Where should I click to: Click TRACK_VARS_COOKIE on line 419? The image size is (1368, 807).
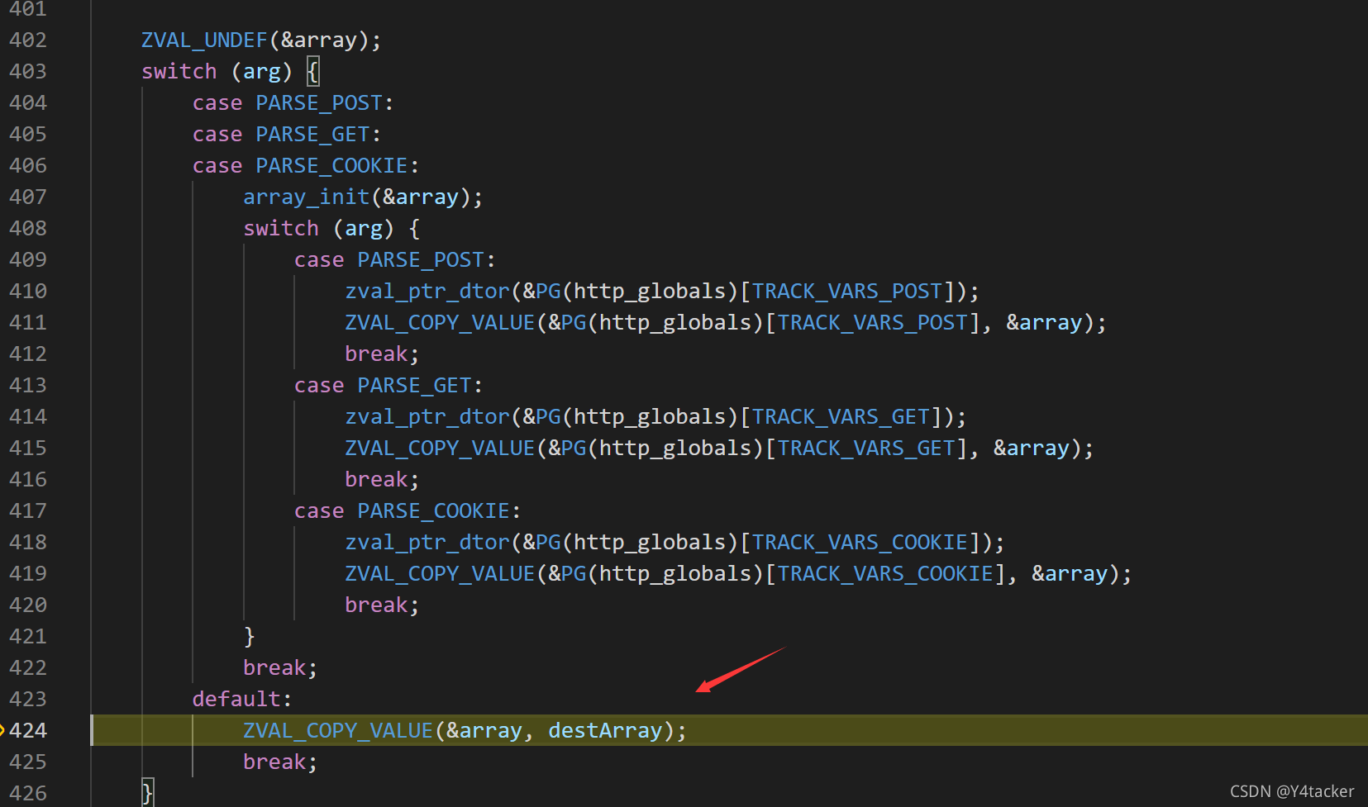[x=885, y=573]
